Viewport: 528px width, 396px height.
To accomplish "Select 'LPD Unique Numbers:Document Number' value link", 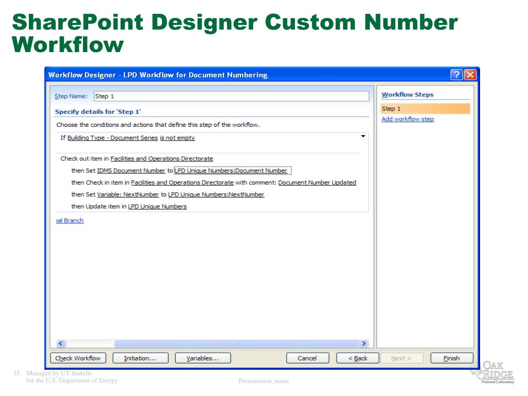I will click(x=233, y=171).
